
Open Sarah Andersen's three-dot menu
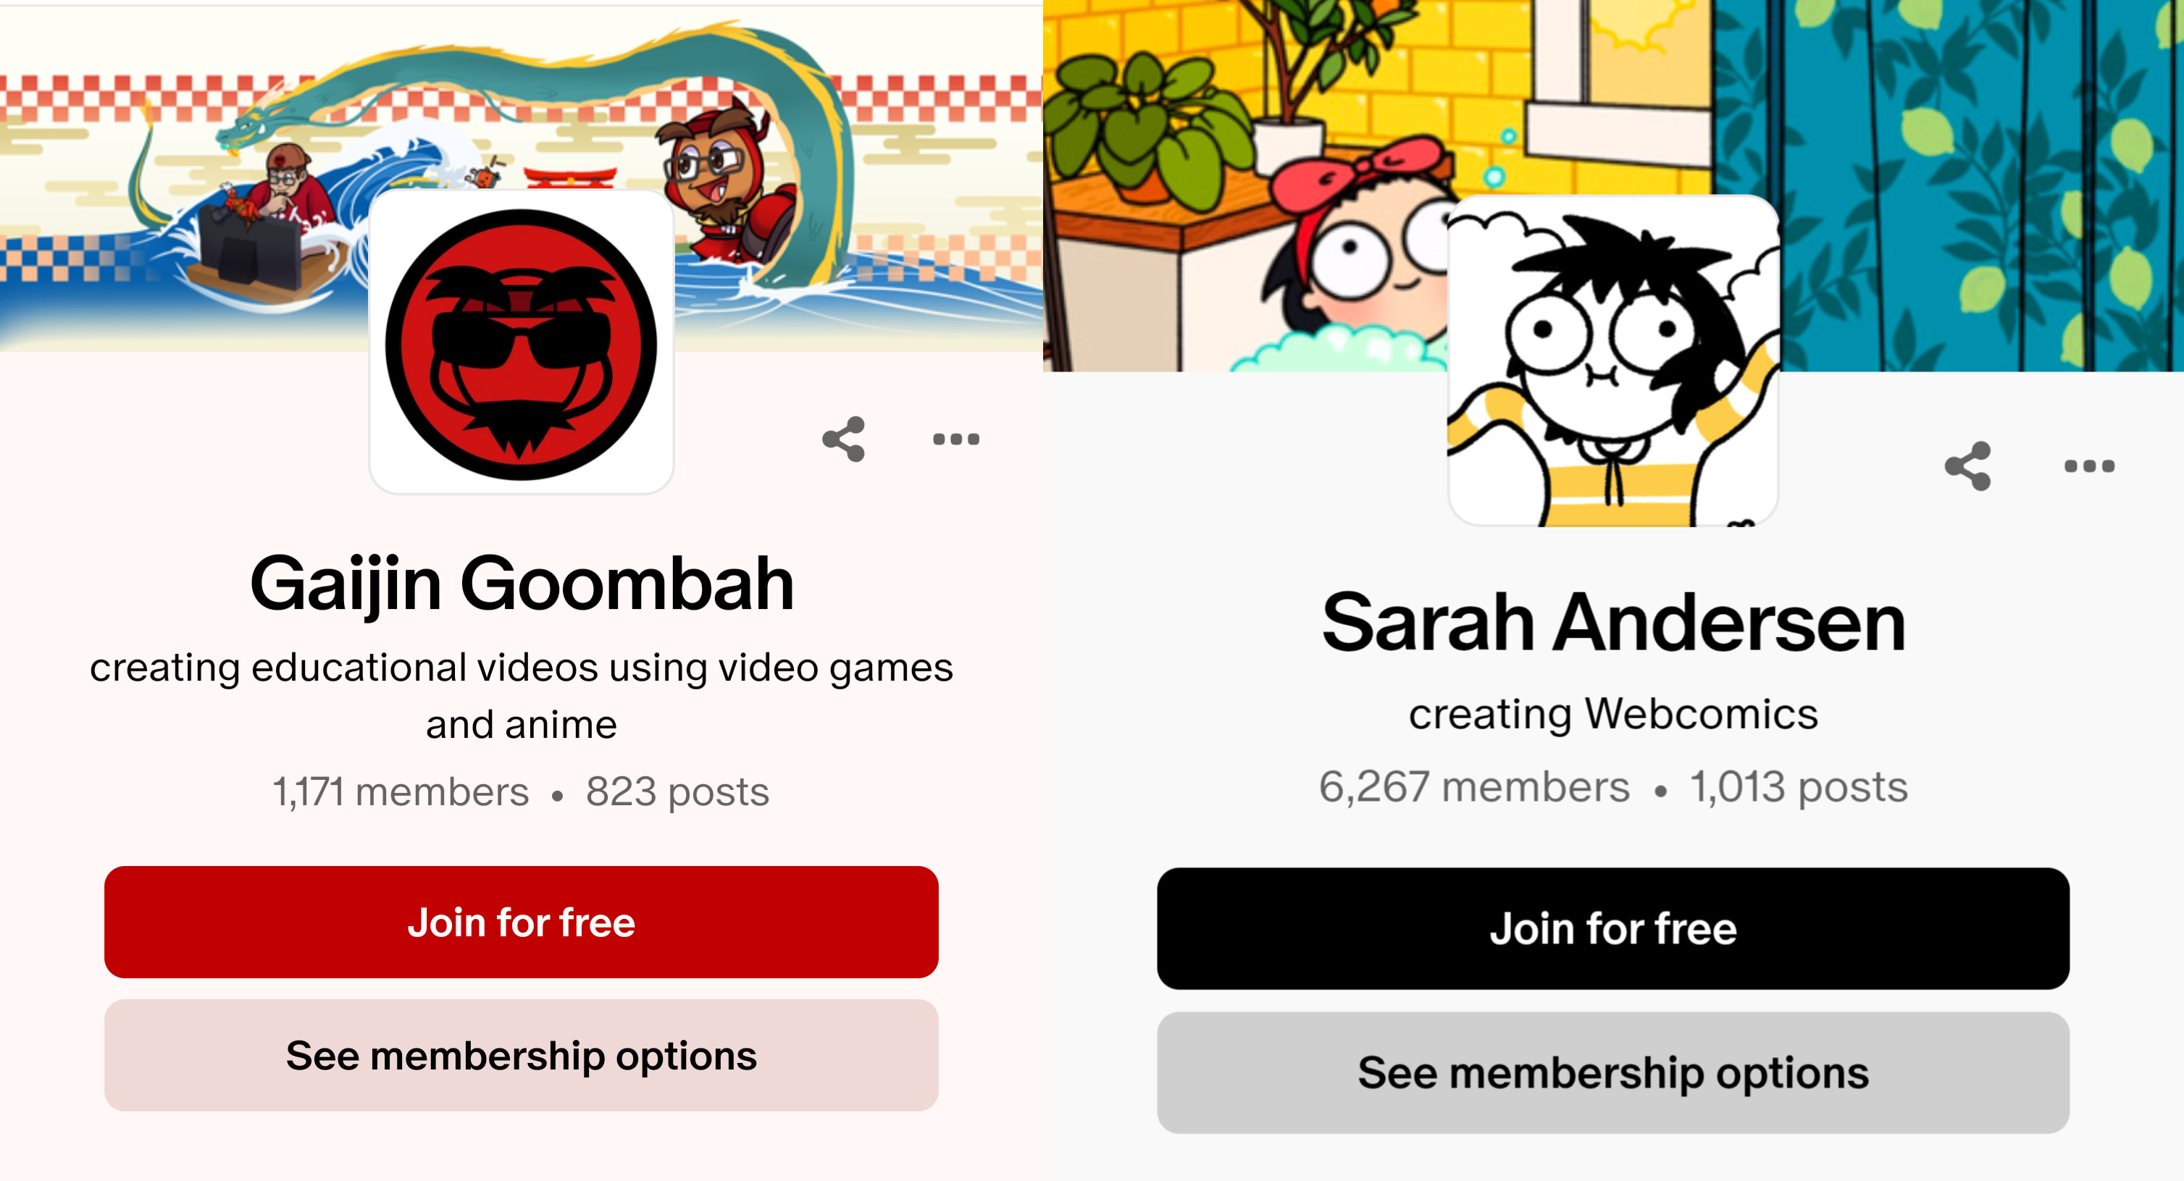coord(2089,466)
